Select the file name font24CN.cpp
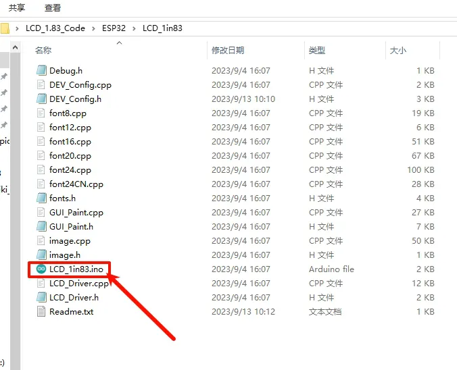This screenshot has width=457, height=370. click(x=76, y=184)
